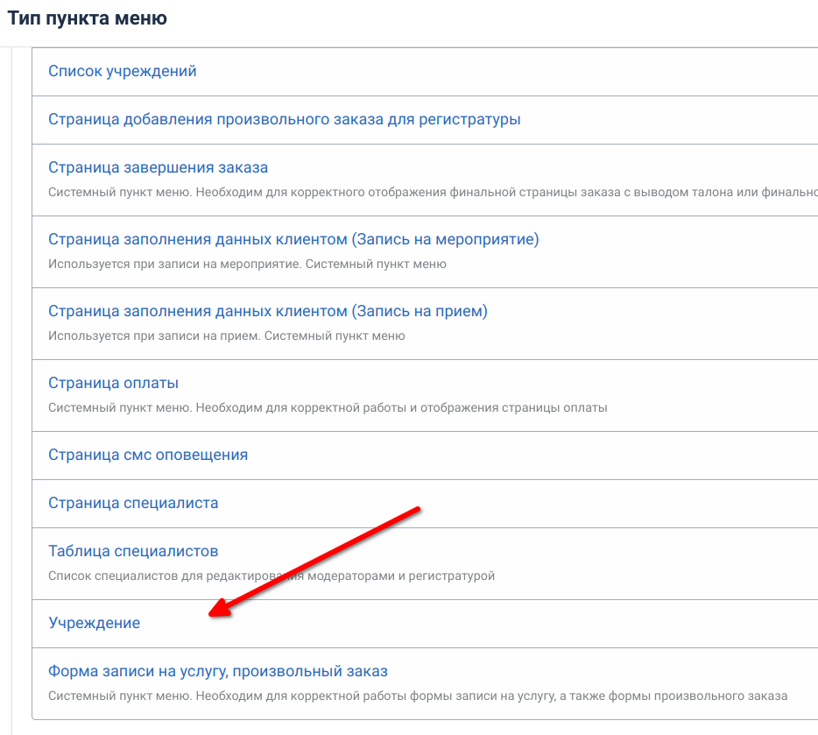Select «Страница добавления произвольного заказа для регистратуры»

point(285,119)
